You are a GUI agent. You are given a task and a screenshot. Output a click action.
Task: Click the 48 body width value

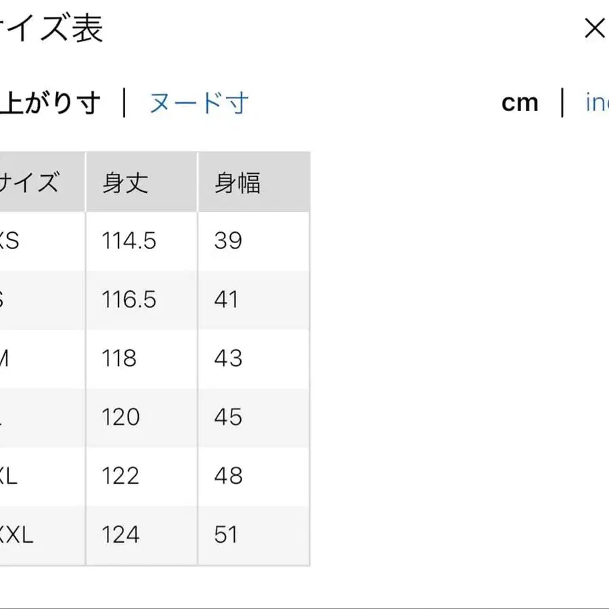pos(227,476)
